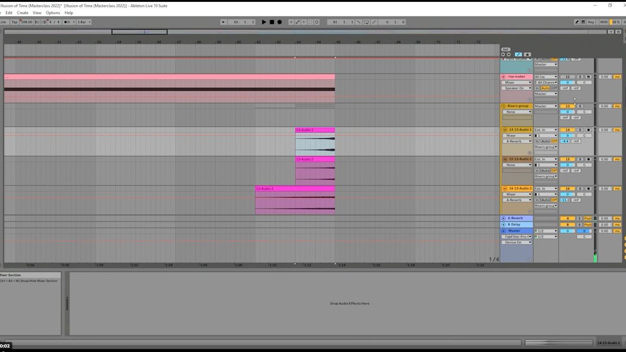The width and height of the screenshot is (626, 352).
Task: Click the Set locator button
Action: point(506,49)
